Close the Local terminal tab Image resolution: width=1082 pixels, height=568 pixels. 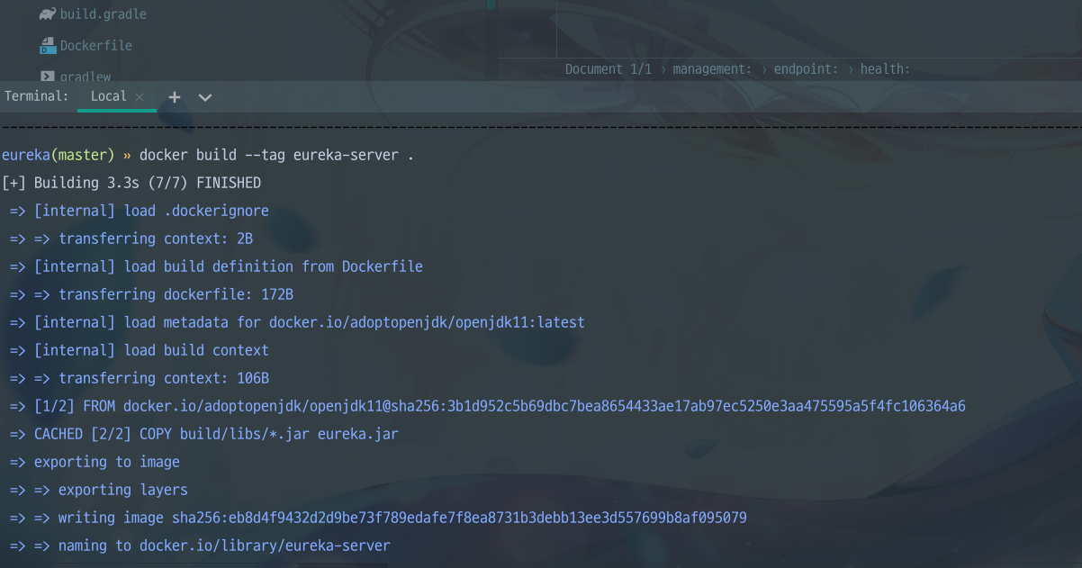140,96
